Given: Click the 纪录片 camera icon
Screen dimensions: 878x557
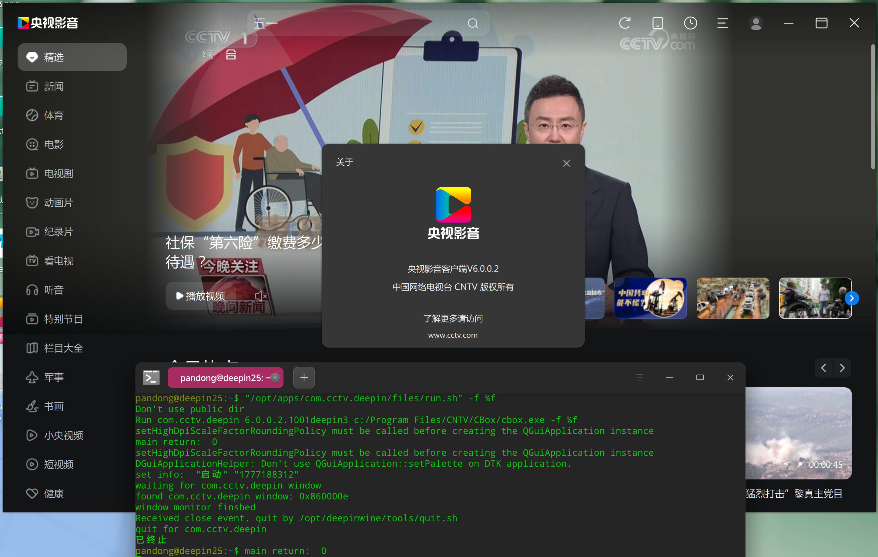Looking at the screenshot, I should coord(32,232).
